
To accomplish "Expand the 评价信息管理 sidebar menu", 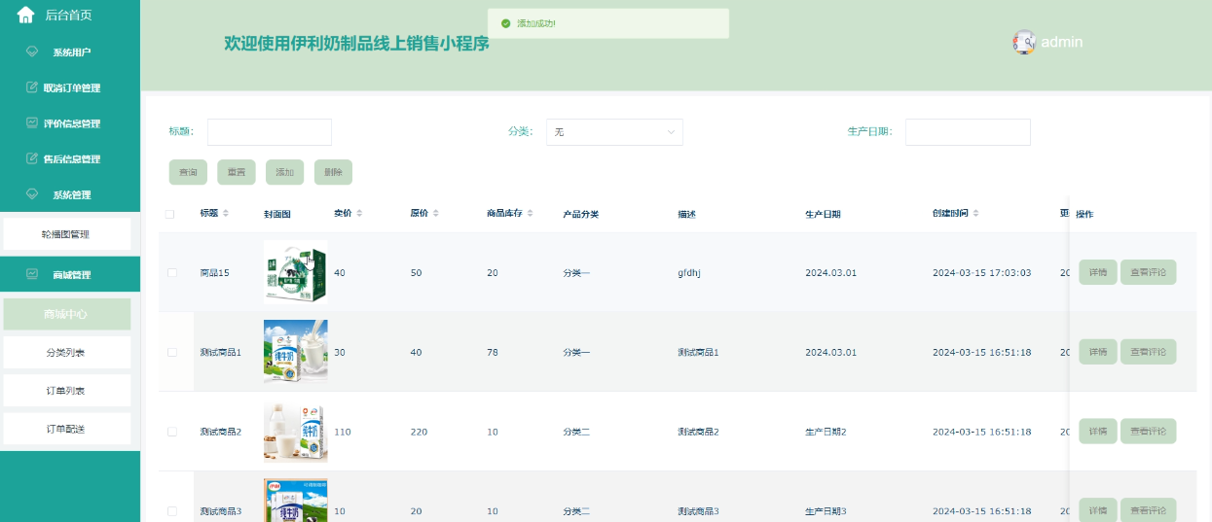I will (70, 123).
